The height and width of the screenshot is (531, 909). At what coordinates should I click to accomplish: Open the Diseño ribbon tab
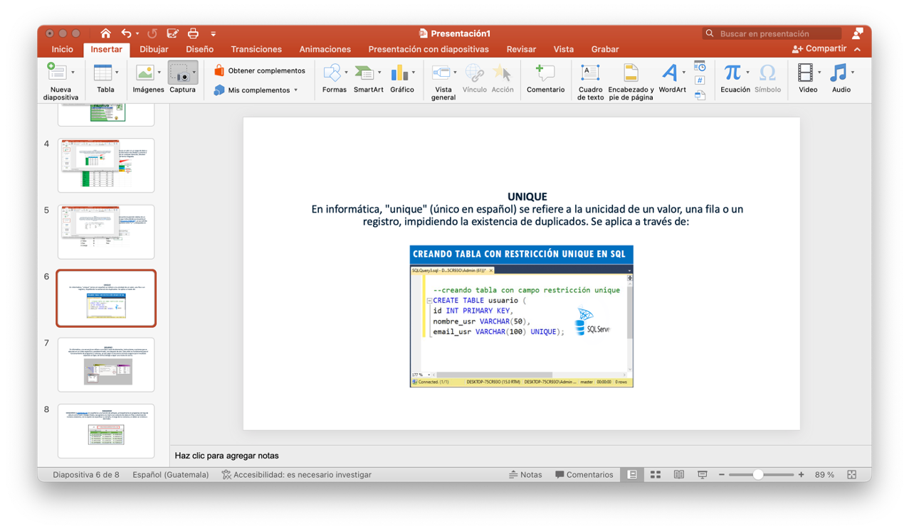(199, 49)
